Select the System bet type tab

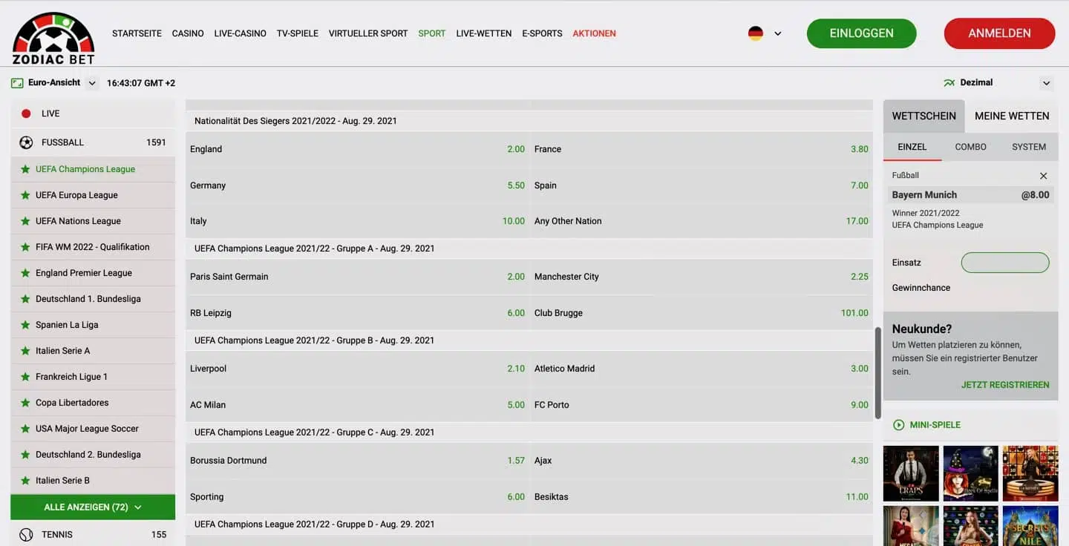click(x=1029, y=147)
